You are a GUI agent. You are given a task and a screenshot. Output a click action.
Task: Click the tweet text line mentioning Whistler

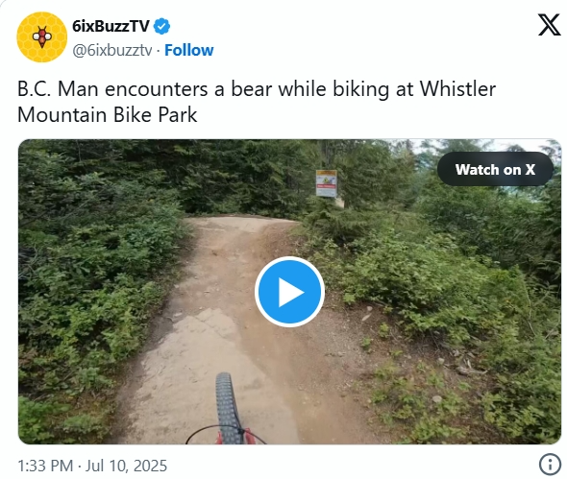tap(257, 89)
